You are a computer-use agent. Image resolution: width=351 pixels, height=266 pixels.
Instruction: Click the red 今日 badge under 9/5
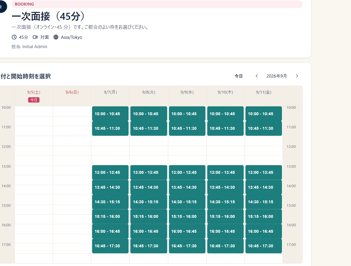point(34,100)
